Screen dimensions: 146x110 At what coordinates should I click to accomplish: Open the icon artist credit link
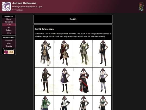(x=19, y=10)
